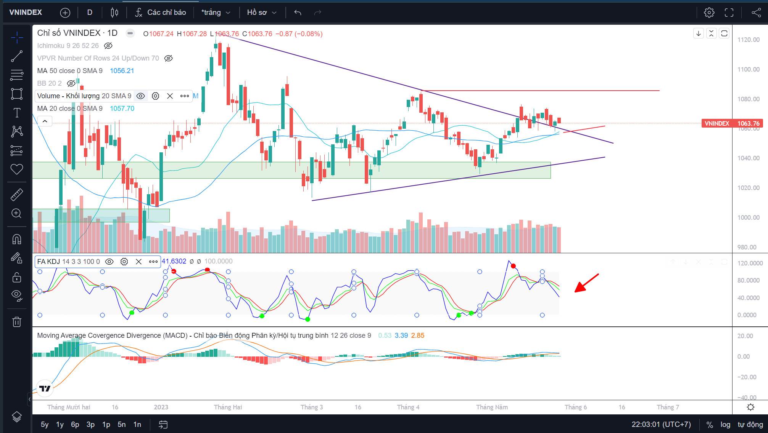The image size is (768, 433).
Task: Open more options for FA KDJ
Action: pyautogui.click(x=153, y=262)
